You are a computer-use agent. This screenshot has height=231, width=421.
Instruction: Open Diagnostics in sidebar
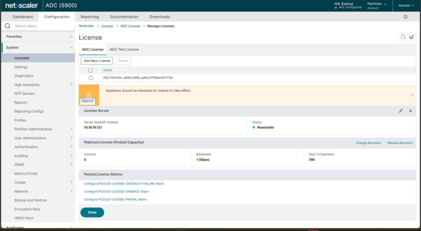click(x=24, y=76)
